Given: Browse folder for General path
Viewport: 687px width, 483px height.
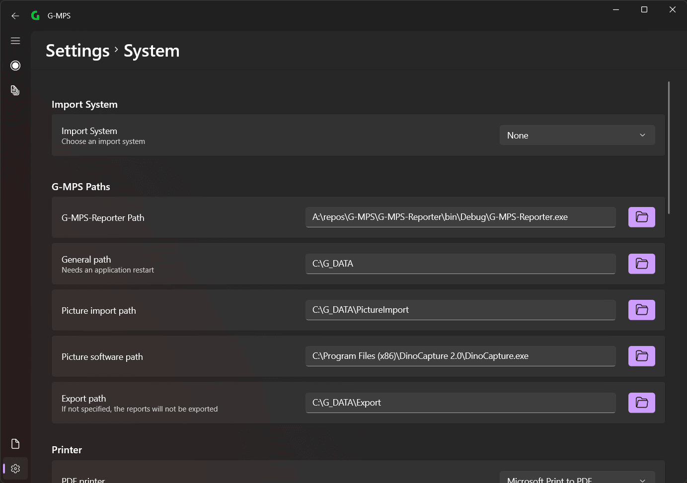Looking at the screenshot, I should [x=641, y=264].
